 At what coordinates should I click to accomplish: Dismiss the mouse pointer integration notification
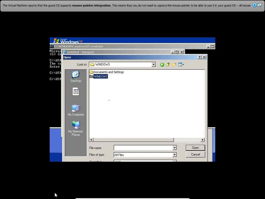coord(254,5)
